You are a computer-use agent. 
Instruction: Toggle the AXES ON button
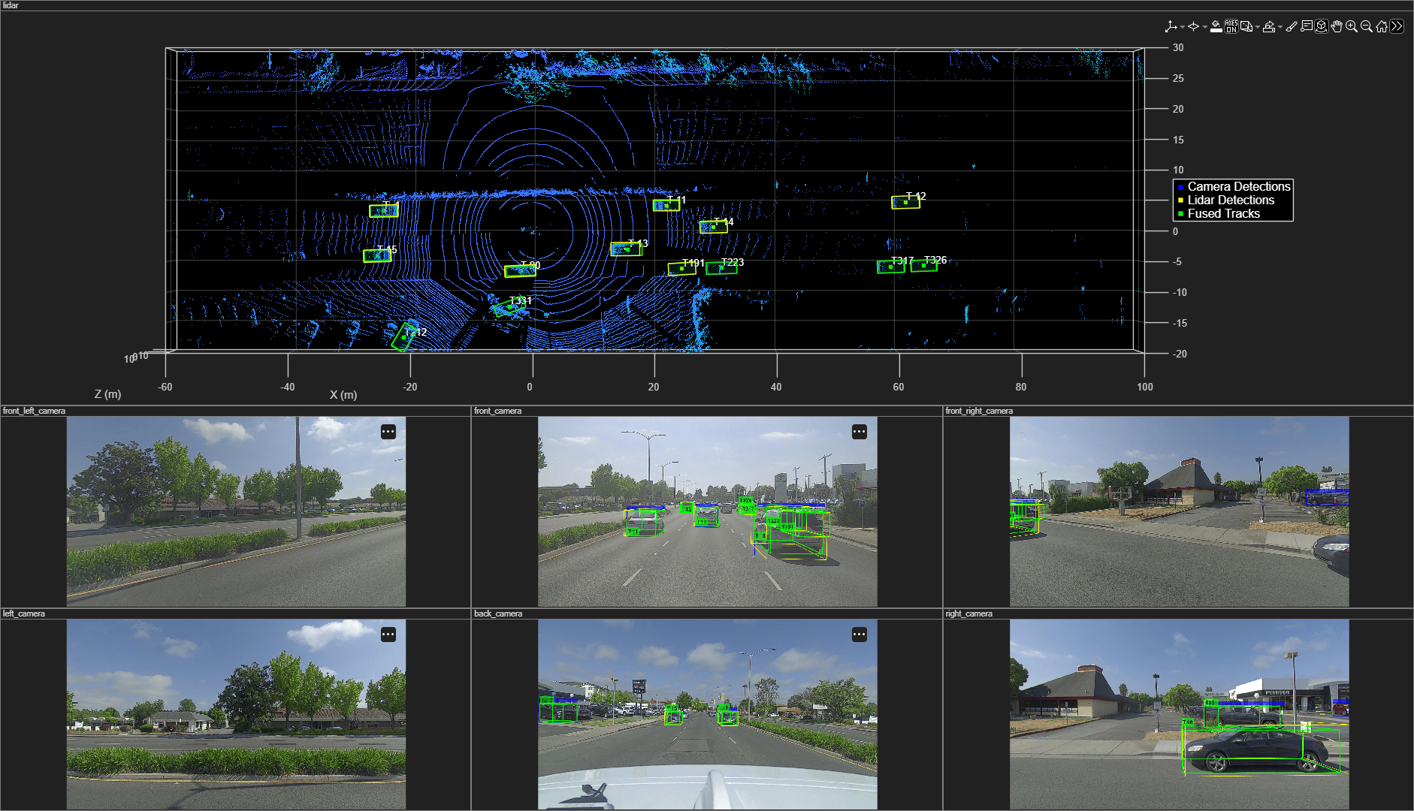(1231, 26)
